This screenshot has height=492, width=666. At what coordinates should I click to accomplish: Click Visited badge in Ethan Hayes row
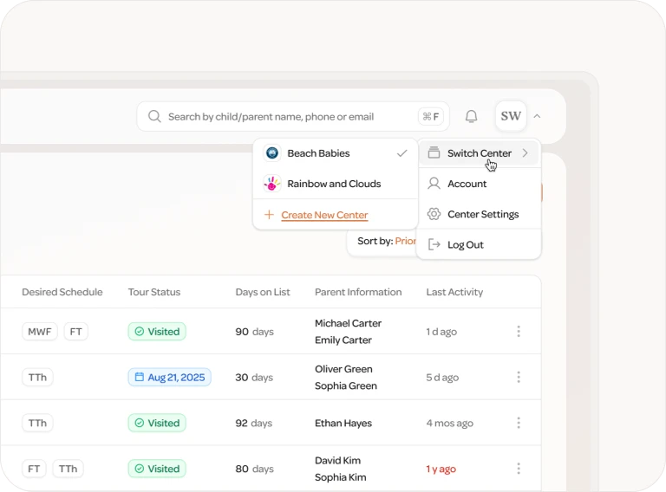coord(157,423)
